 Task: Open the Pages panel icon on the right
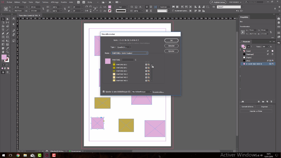click(278, 18)
